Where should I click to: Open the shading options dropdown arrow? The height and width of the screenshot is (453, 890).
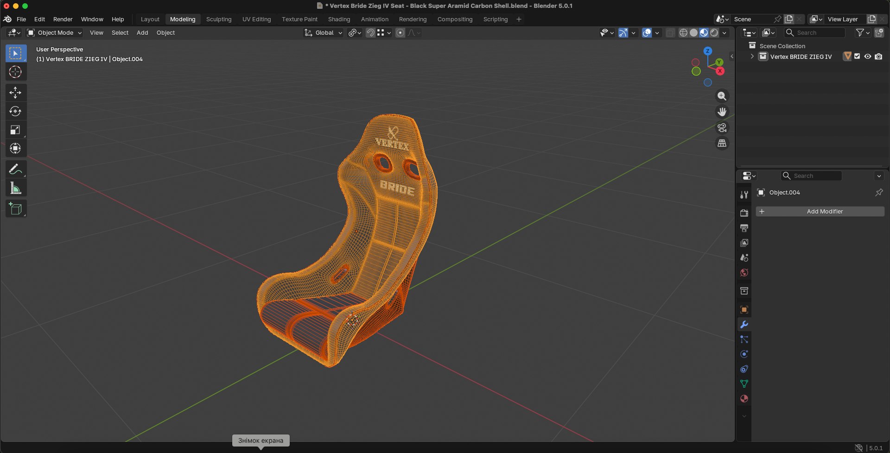(725, 33)
